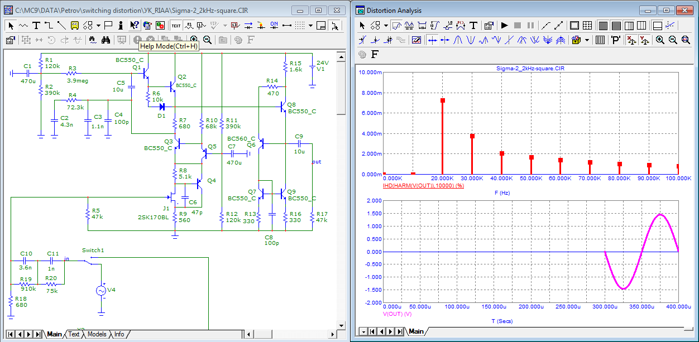Viewport: 699px width, 342px height.
Task: Select the Text mode tool in schematic toolbar
Action: [x=36, y=25]
